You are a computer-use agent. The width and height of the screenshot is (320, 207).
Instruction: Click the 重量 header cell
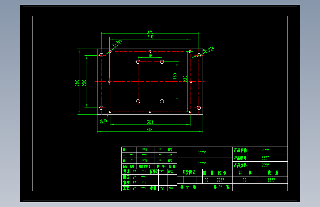208,173
